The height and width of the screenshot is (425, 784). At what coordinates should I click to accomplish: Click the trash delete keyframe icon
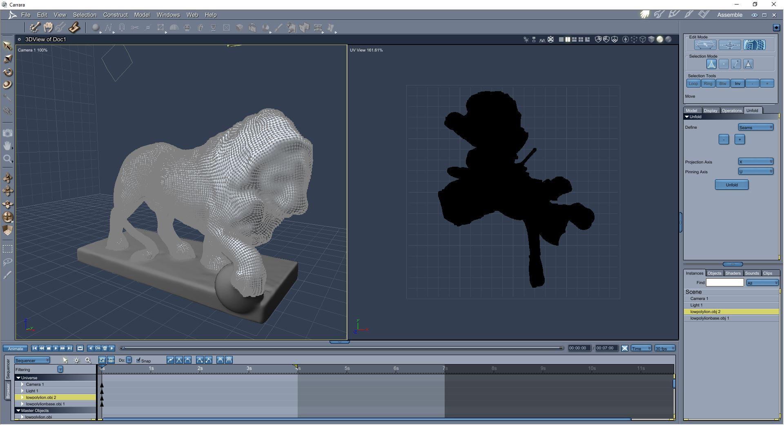pos(105,348)
